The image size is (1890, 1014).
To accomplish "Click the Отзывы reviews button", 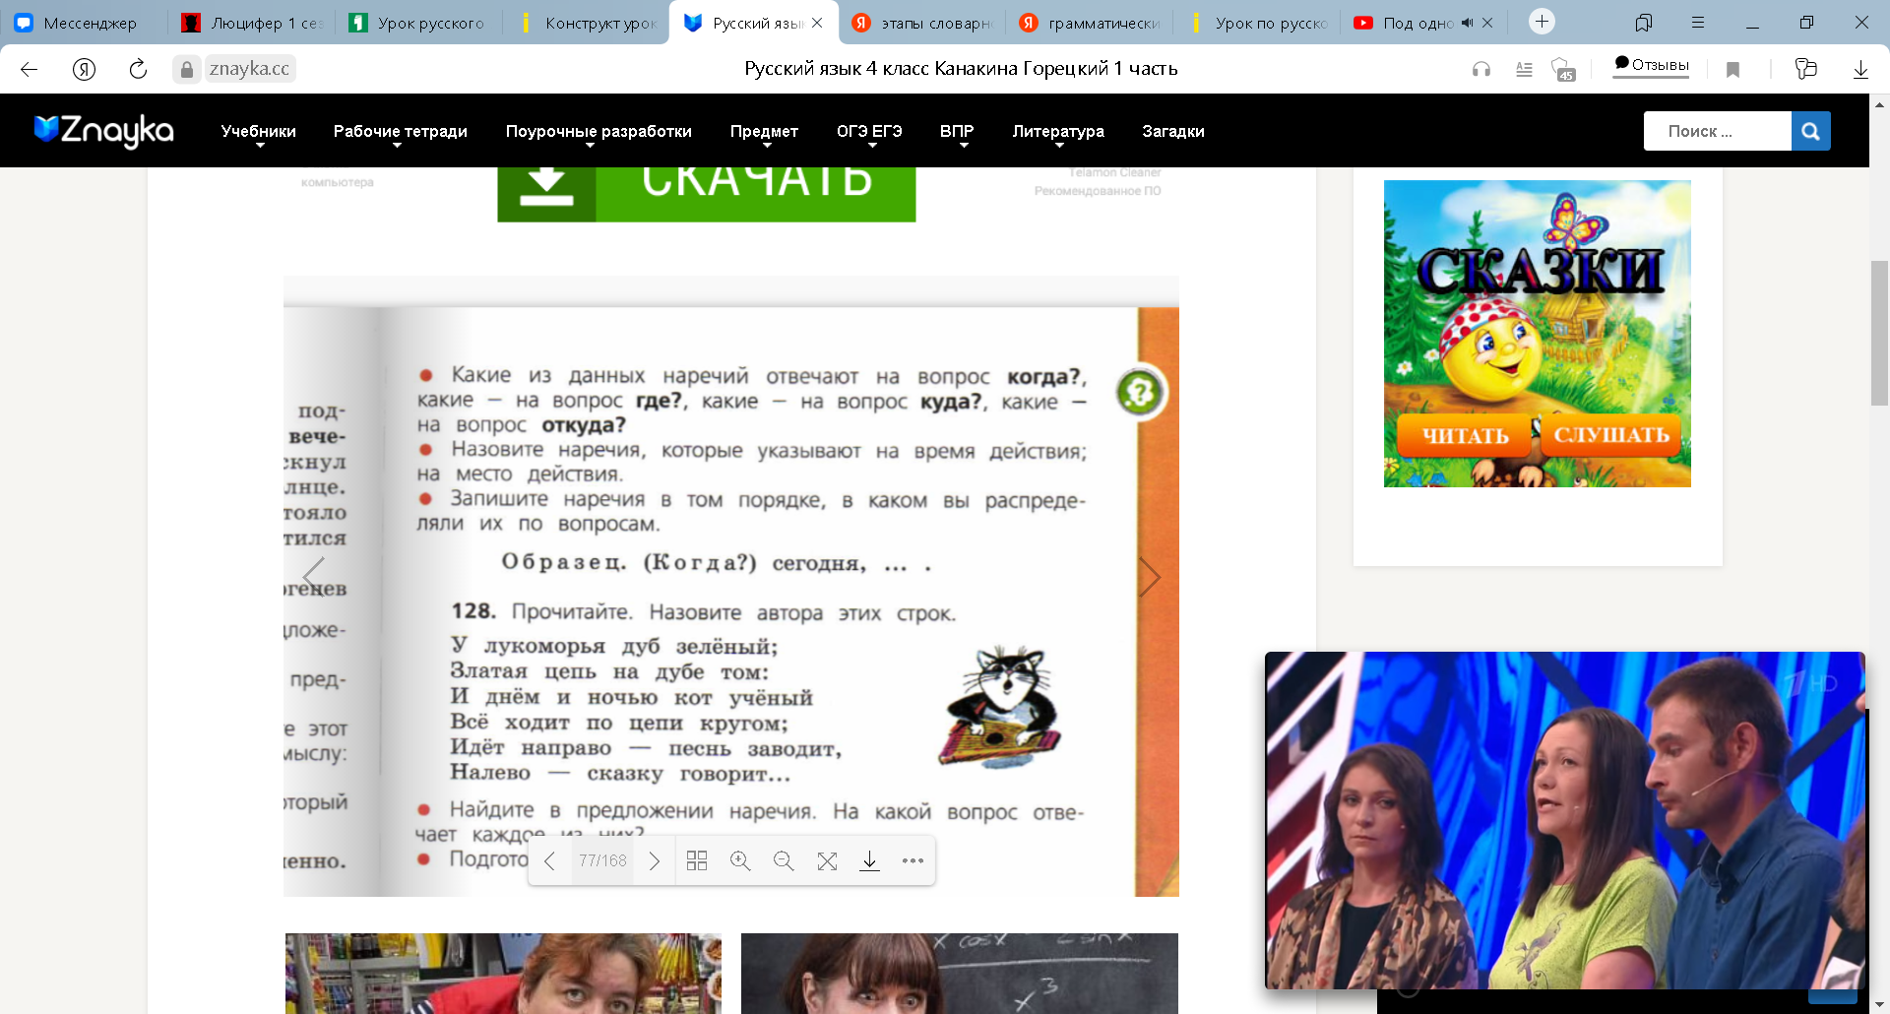I will coord(1651,66).
